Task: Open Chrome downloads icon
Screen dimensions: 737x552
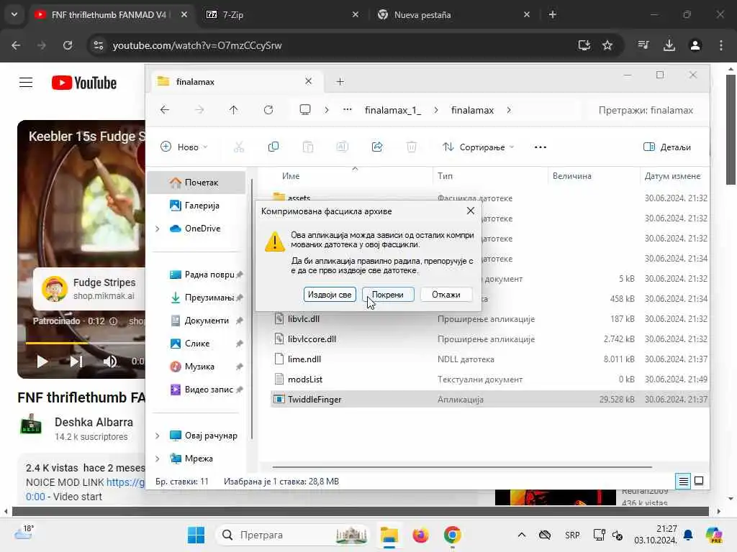Action: click(x=669, y=45)
